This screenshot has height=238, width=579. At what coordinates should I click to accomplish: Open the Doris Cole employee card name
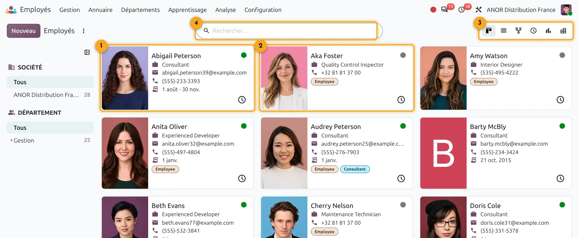coord(485,206)
